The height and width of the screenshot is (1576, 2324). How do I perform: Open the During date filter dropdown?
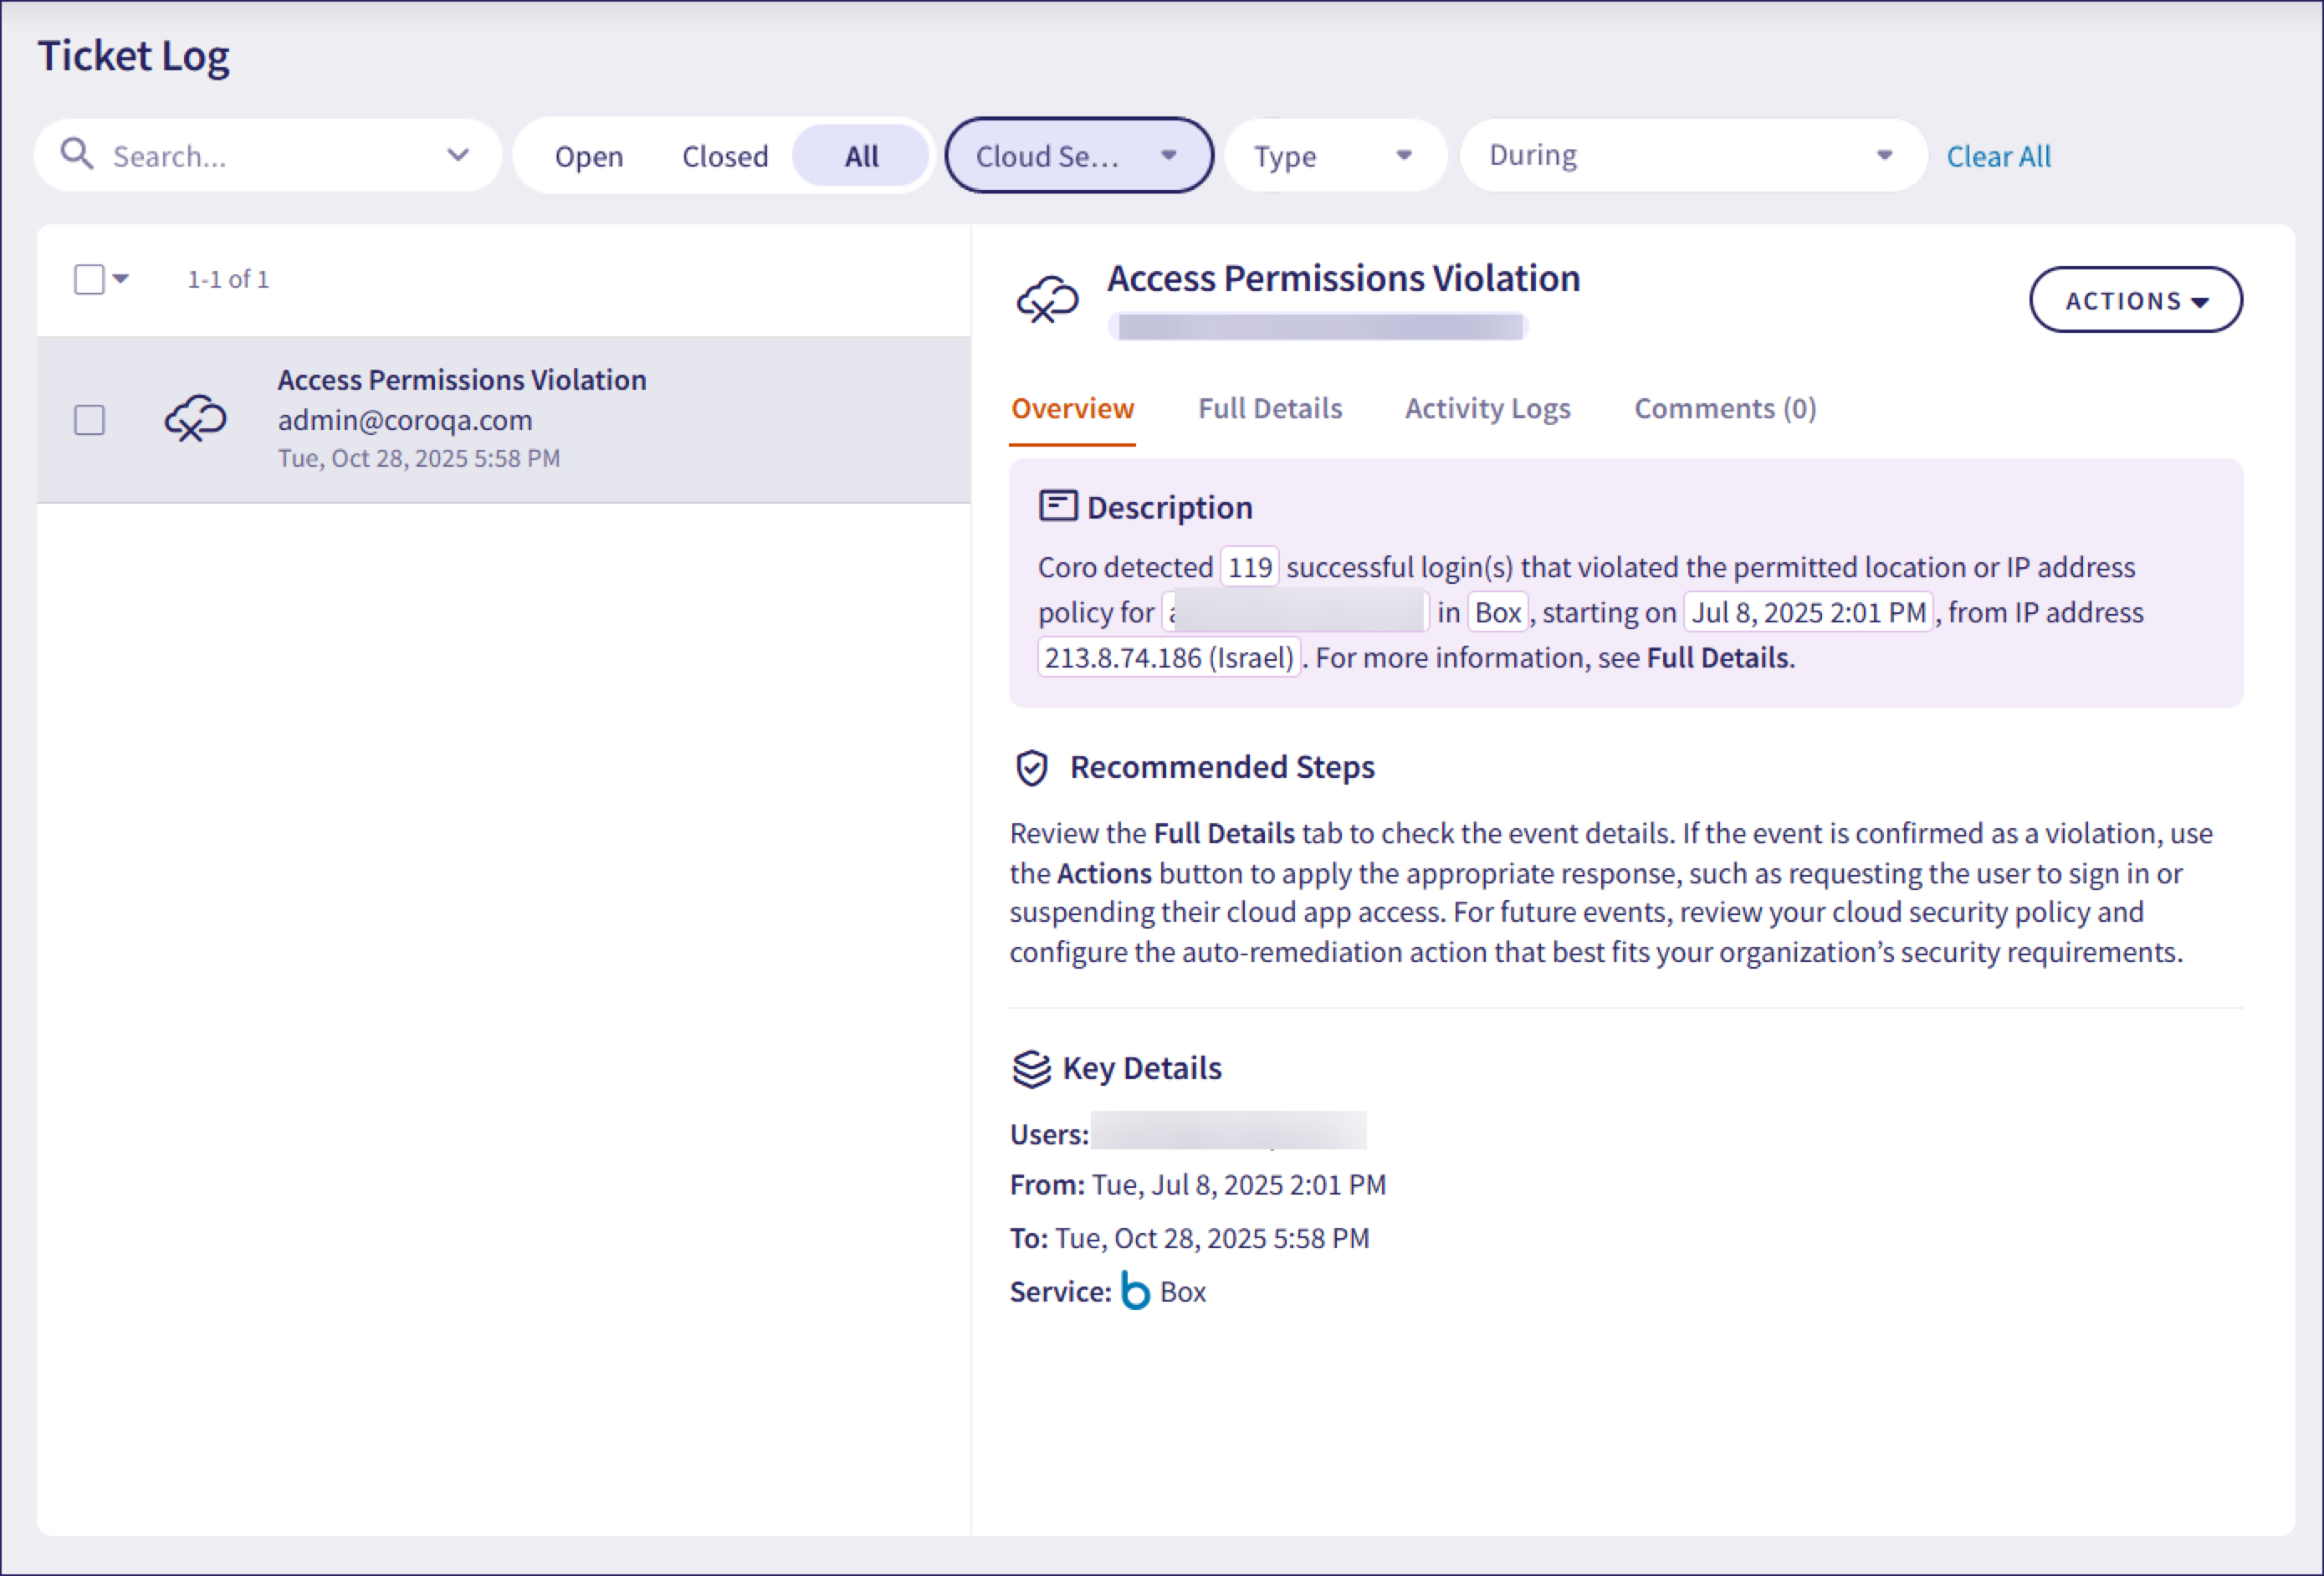pos(1693,155)
